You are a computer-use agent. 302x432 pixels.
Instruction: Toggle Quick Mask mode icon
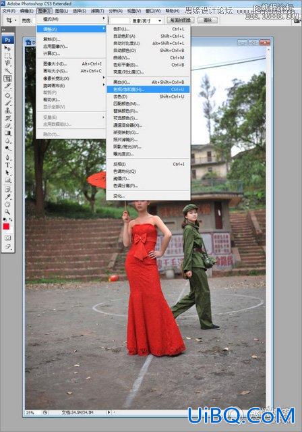coord(7,238)
